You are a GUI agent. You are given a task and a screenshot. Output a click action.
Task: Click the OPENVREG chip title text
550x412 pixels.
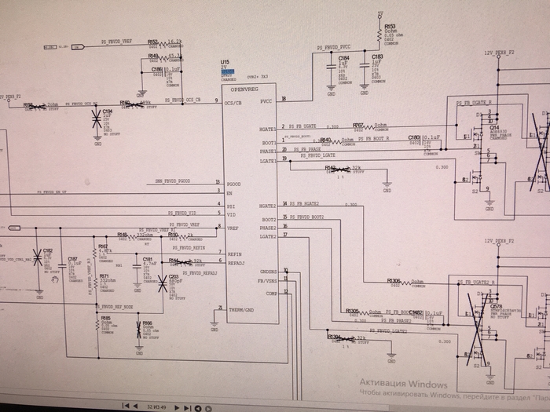point(244,89)
